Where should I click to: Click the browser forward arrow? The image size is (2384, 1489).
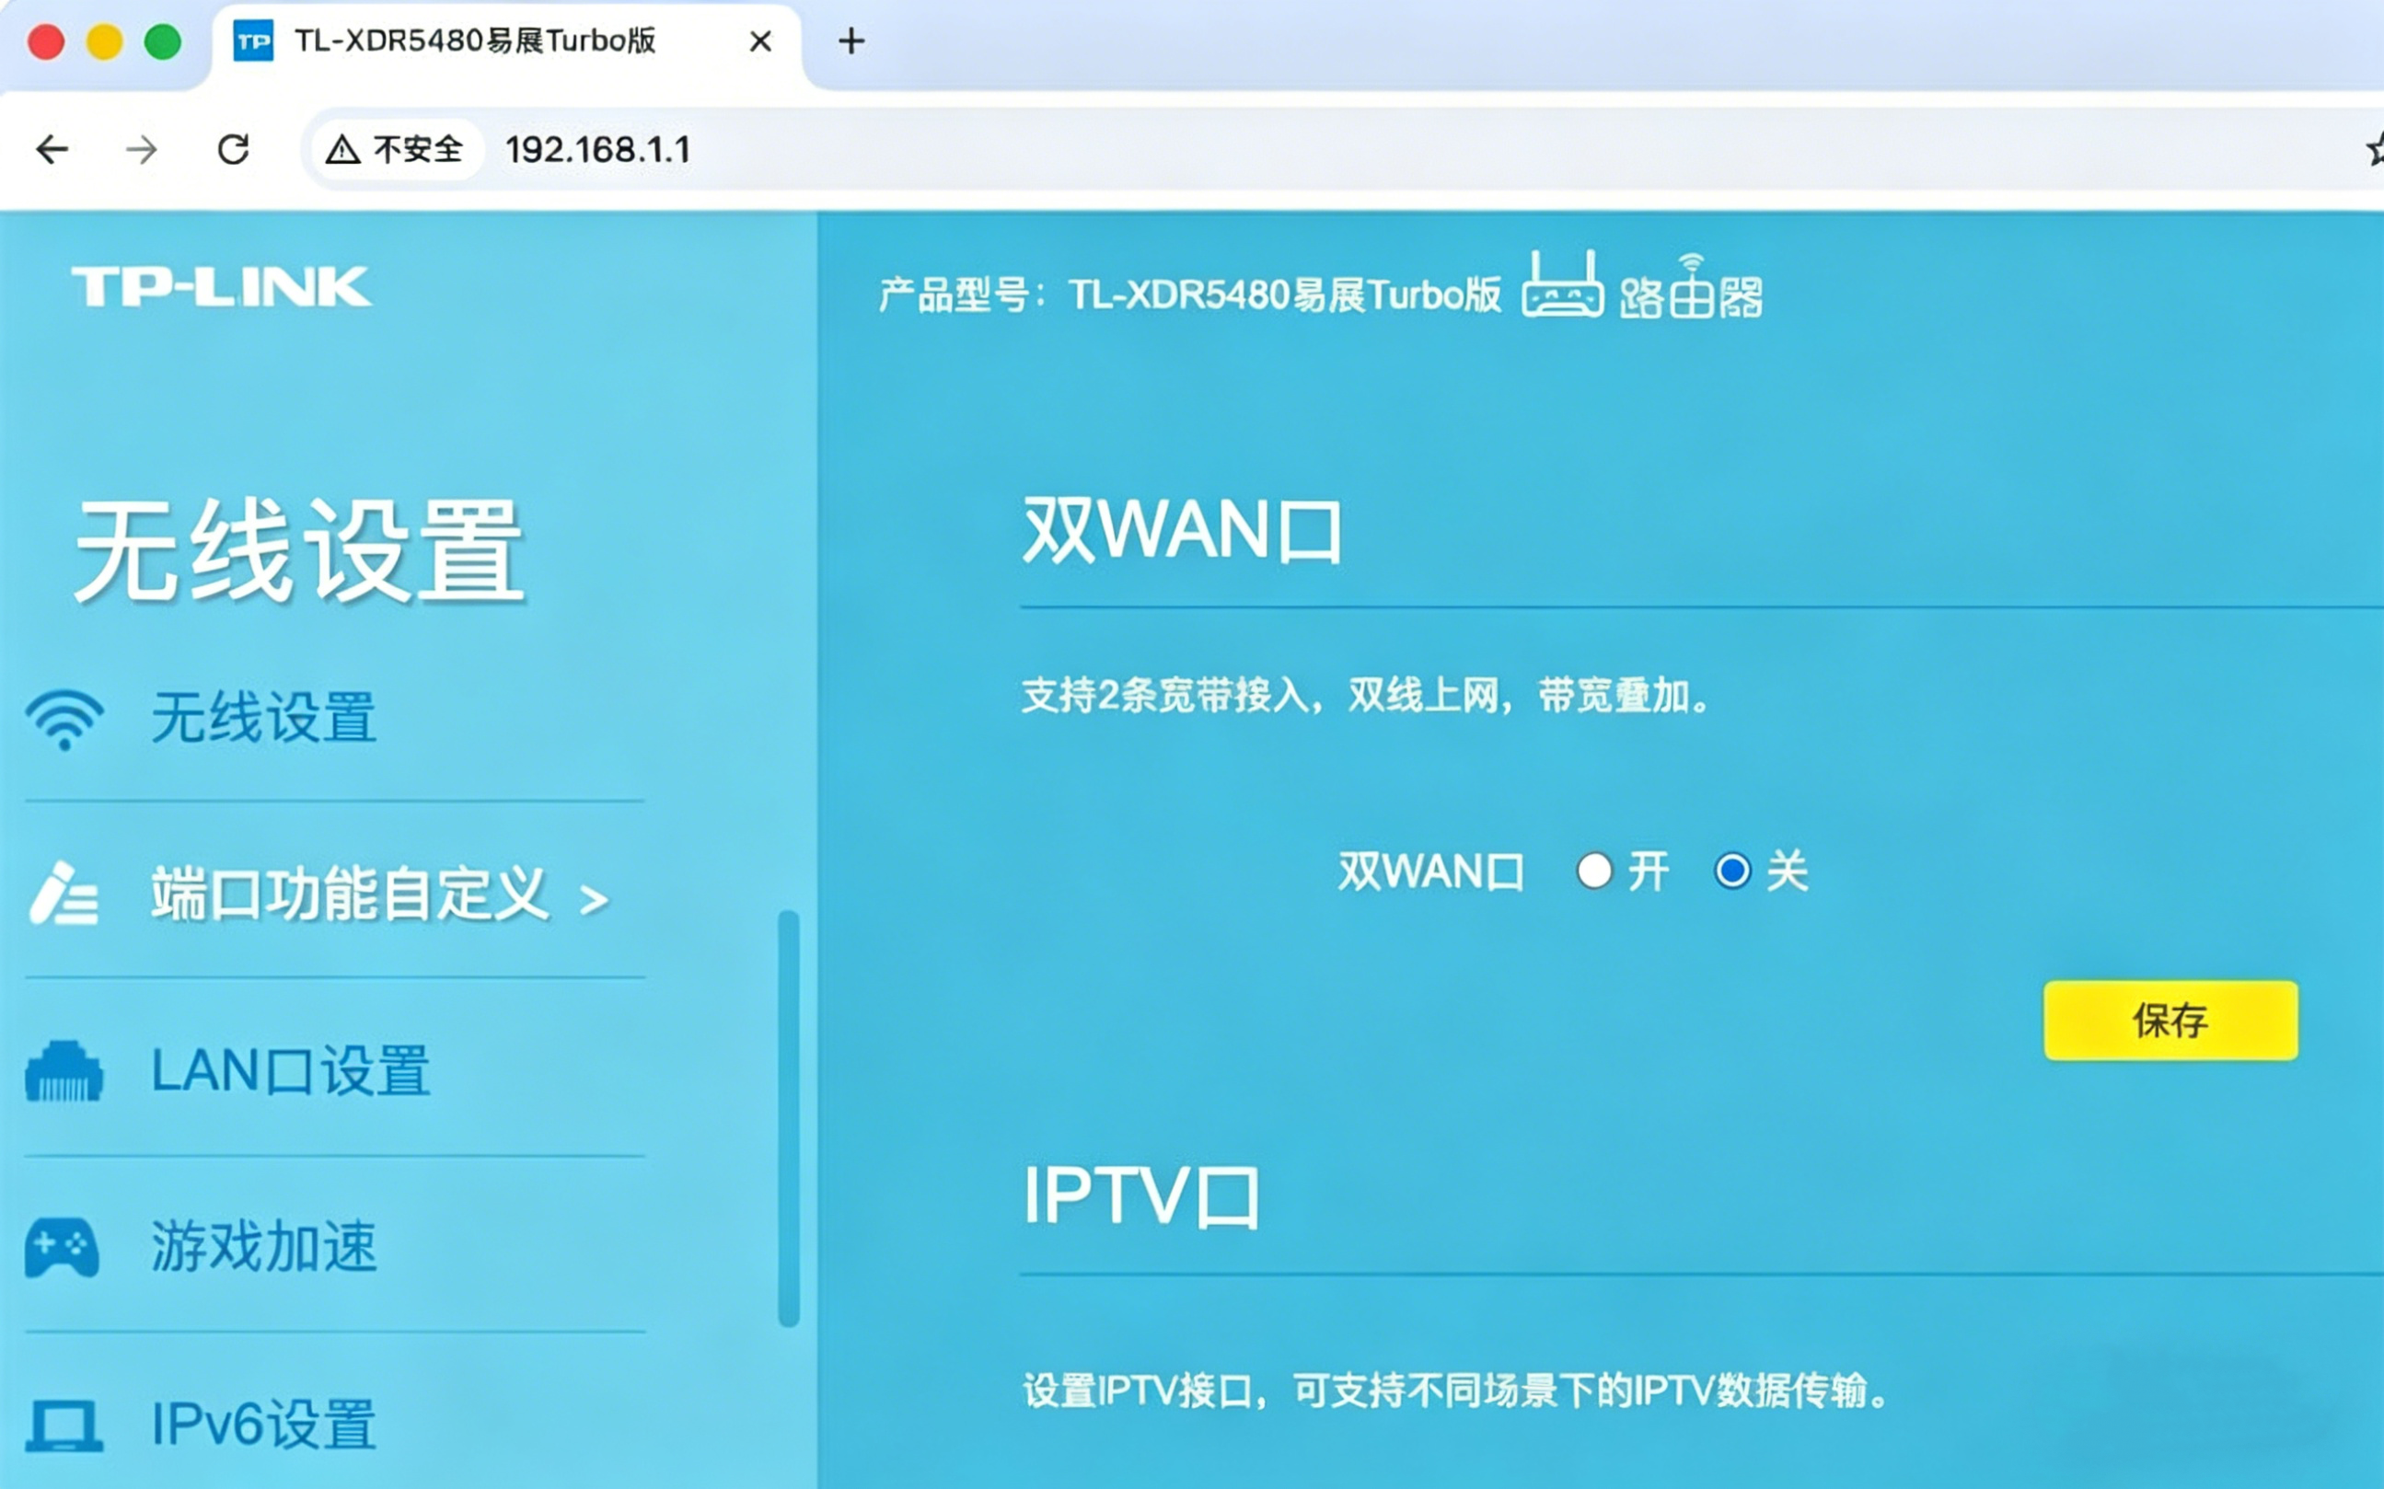142,150
